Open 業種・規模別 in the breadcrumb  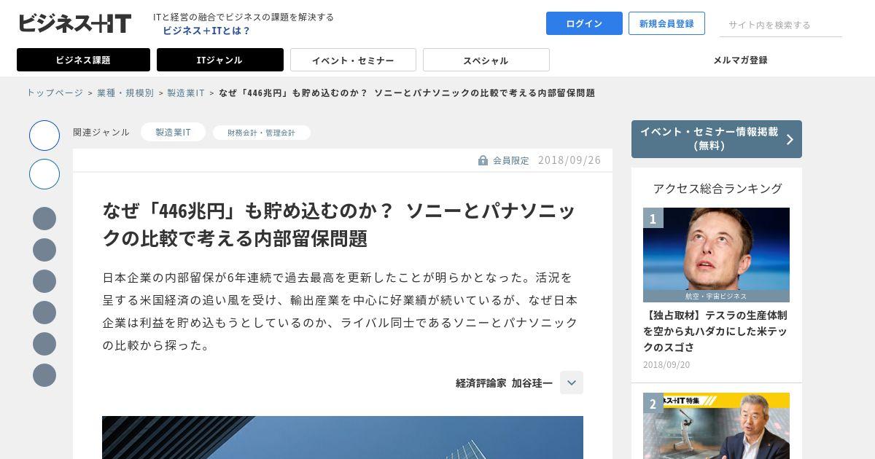pyautogui.click(x=125, y=93)
